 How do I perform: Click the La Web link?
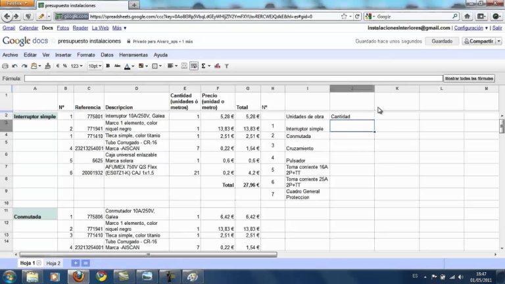click(x=100, y=28)
